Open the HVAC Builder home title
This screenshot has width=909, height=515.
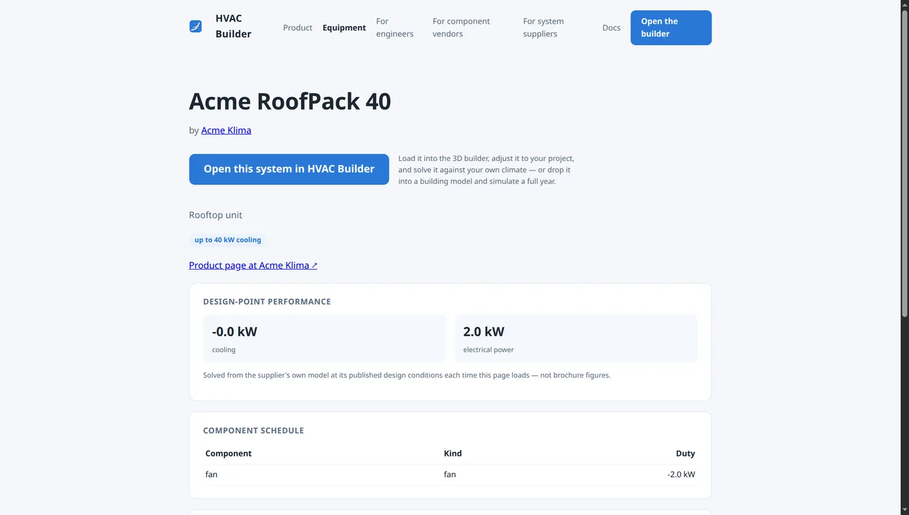coord(233,27)
